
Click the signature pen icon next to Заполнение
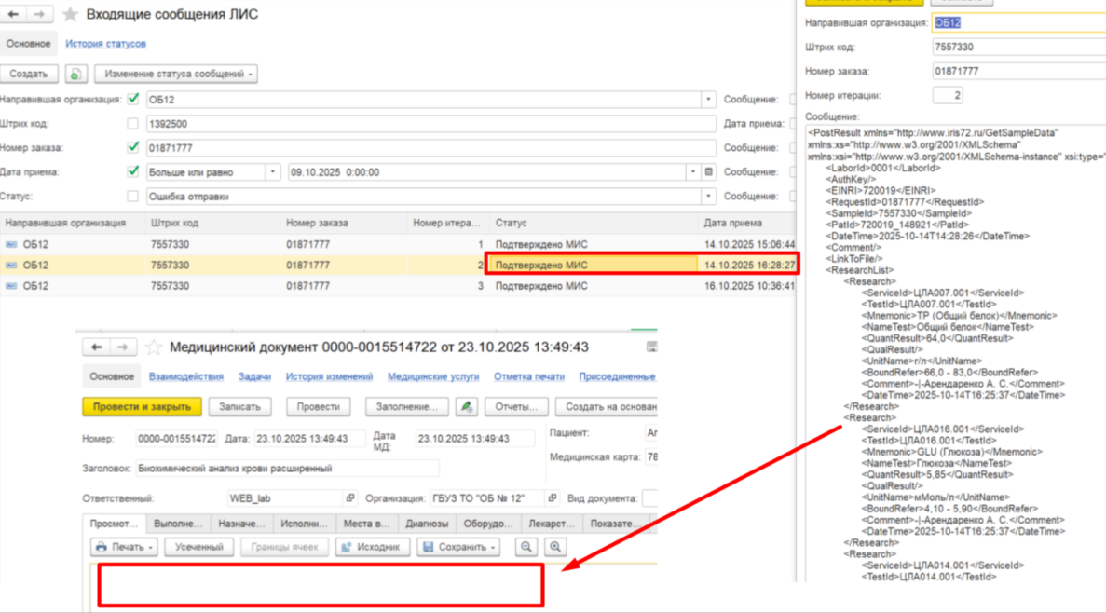click(x=466, y=407)
